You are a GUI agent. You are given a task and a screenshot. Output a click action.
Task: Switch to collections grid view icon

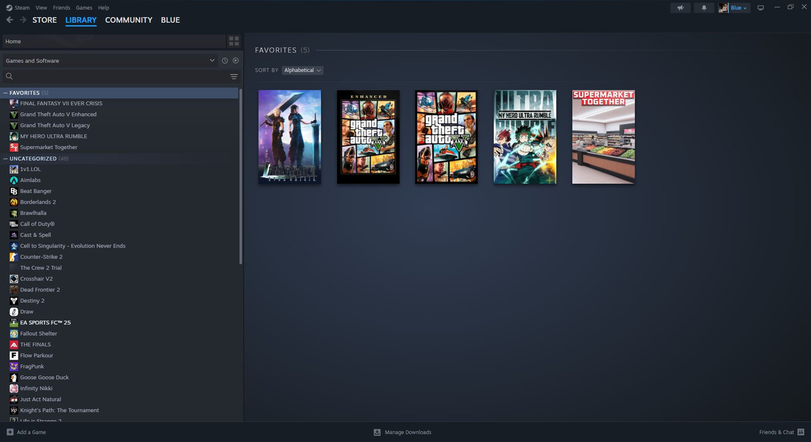tap(234, 41)
